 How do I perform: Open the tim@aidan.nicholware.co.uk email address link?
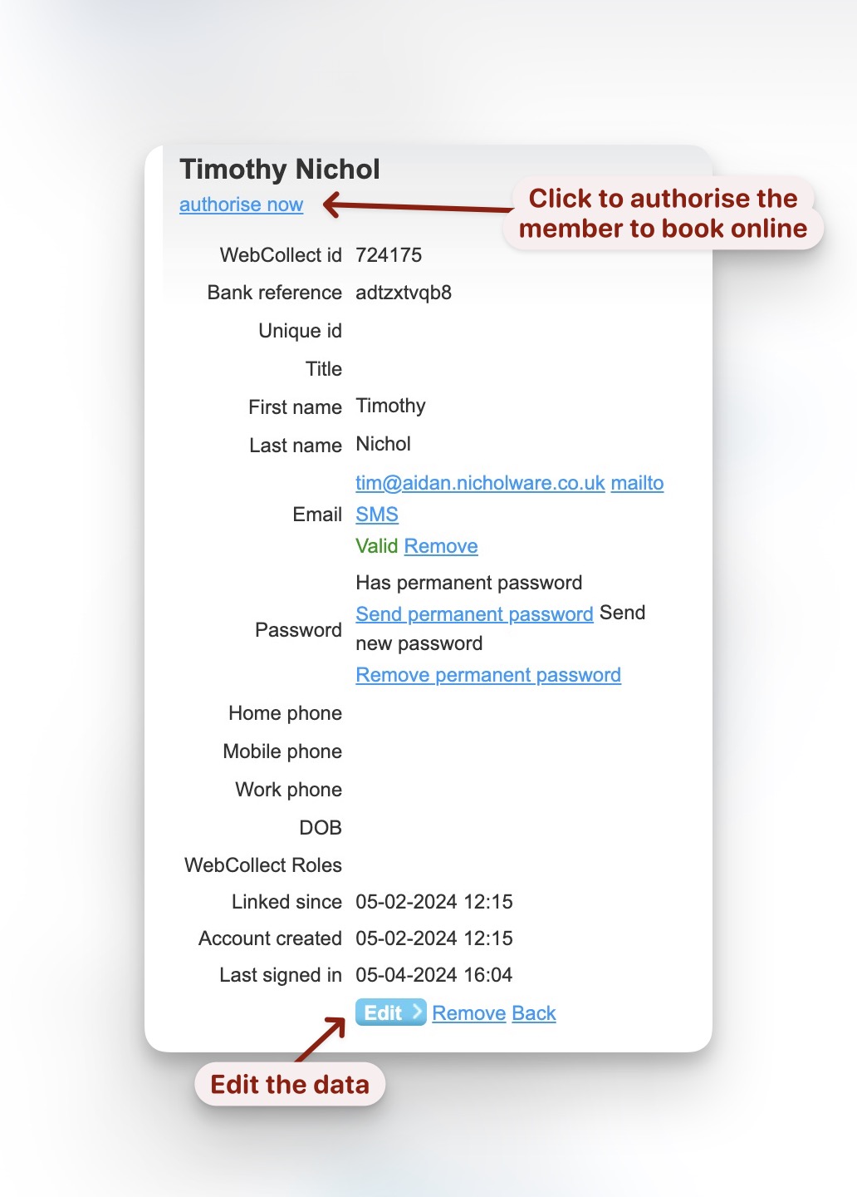[480, 483]
